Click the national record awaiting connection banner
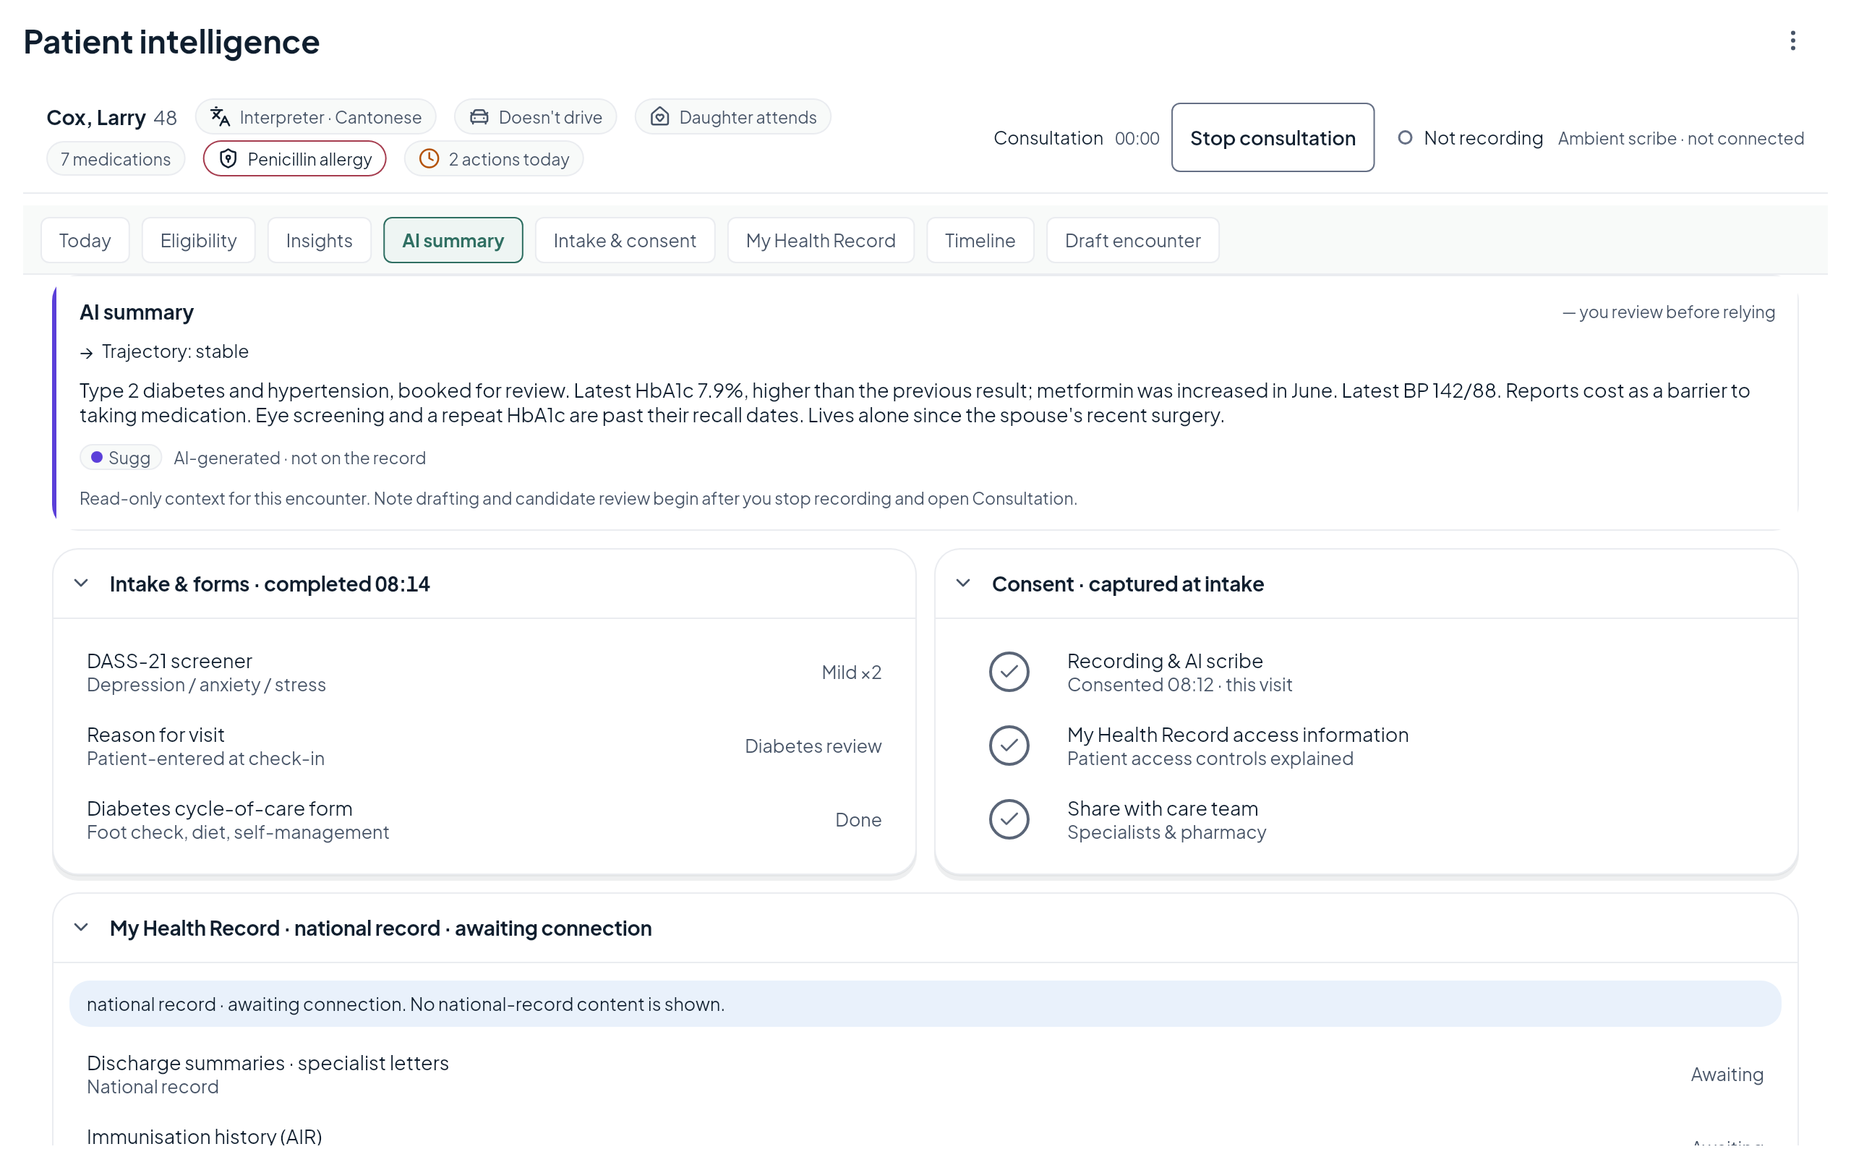This screenshot has height=1157, width=1851. 925,1004
